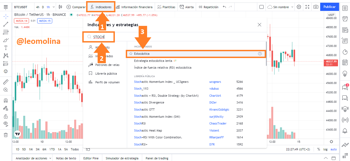Select Patrones de velas category
This screenshot has width=350, height=161.
coord(104,65)
